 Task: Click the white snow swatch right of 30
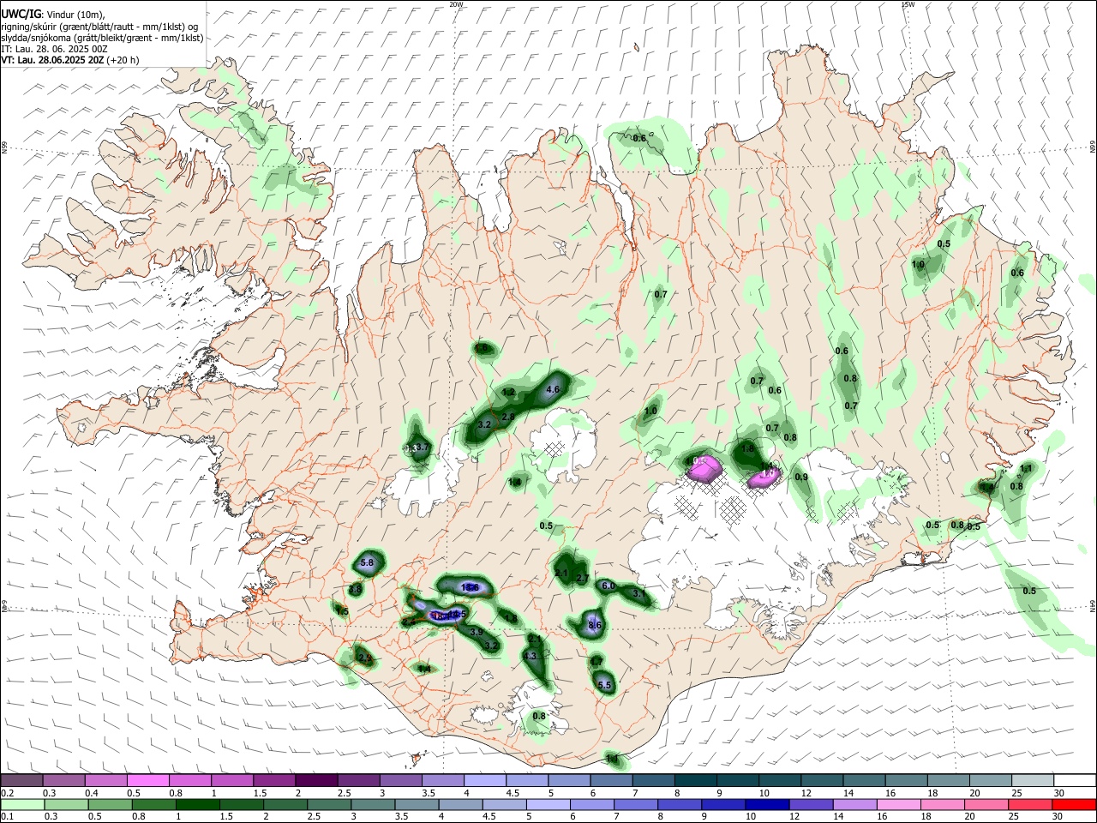click(1074, 780)
